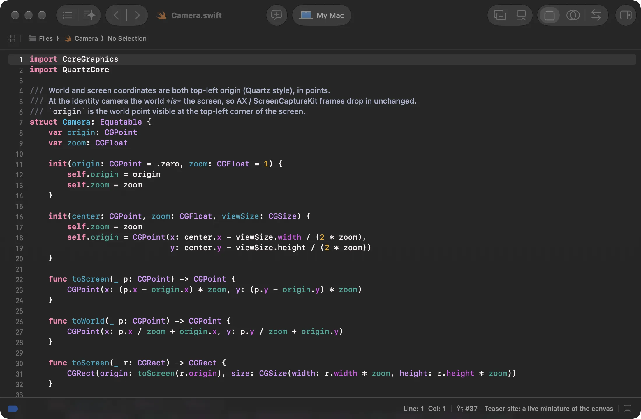Click 'import QuartzCore' on line 2

click(69, 70)
